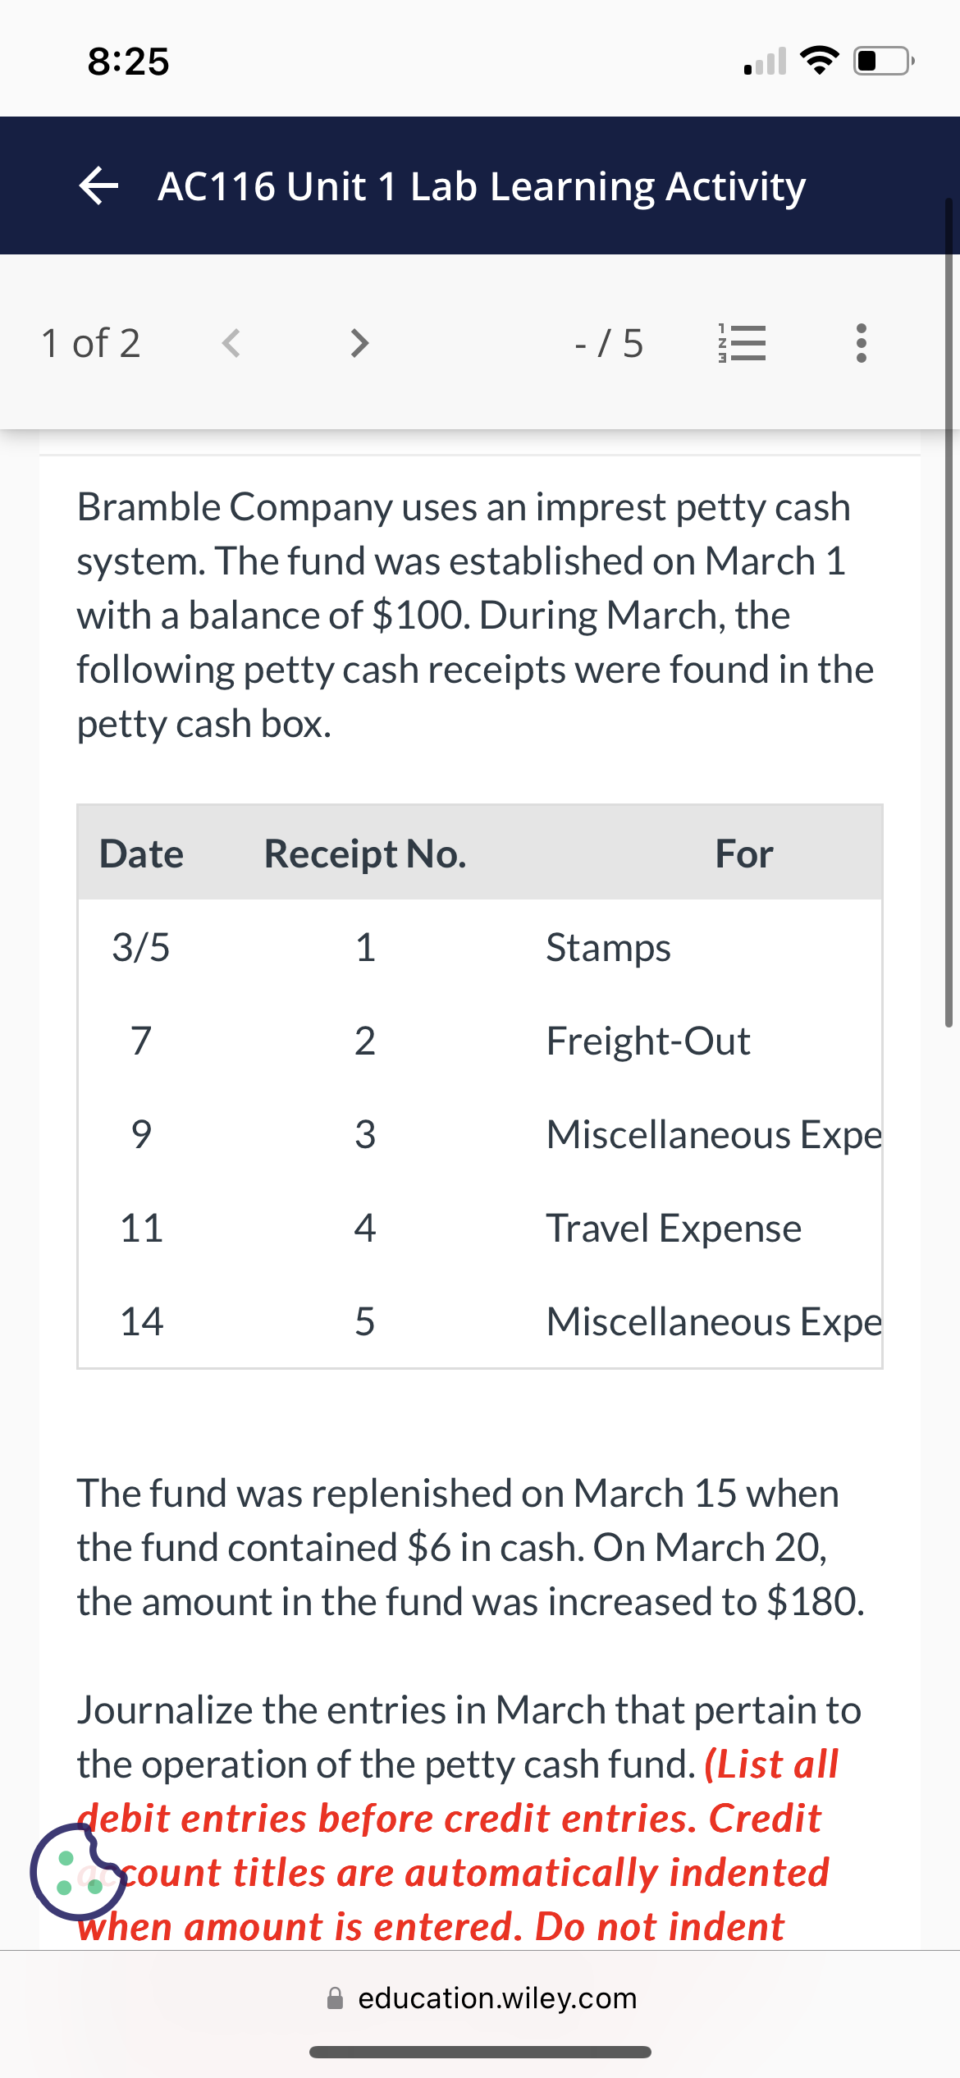
Task: Tap the Wi-Fi status icon
Action: point(820,62)
